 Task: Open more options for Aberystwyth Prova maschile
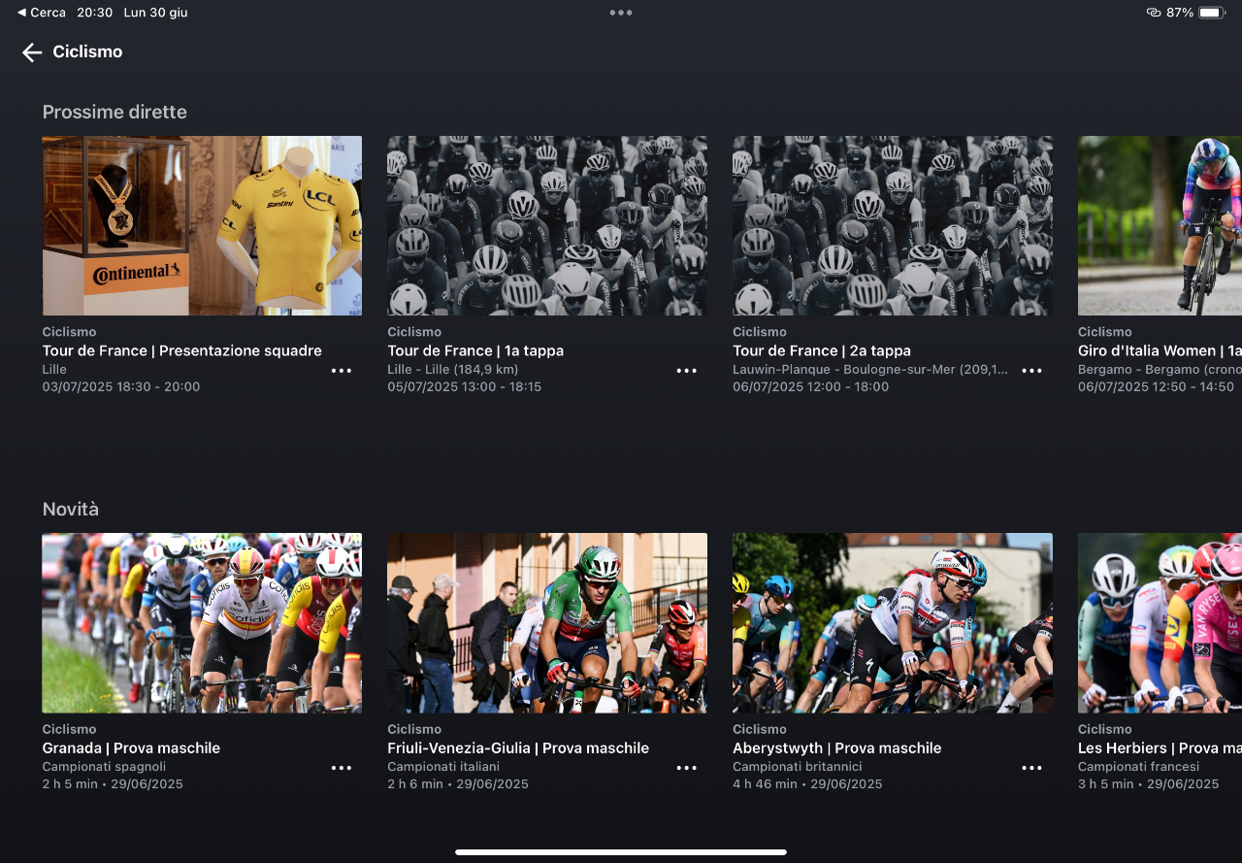(1031, 768)
